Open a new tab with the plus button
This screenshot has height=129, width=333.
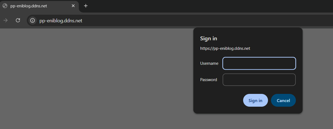86,6
